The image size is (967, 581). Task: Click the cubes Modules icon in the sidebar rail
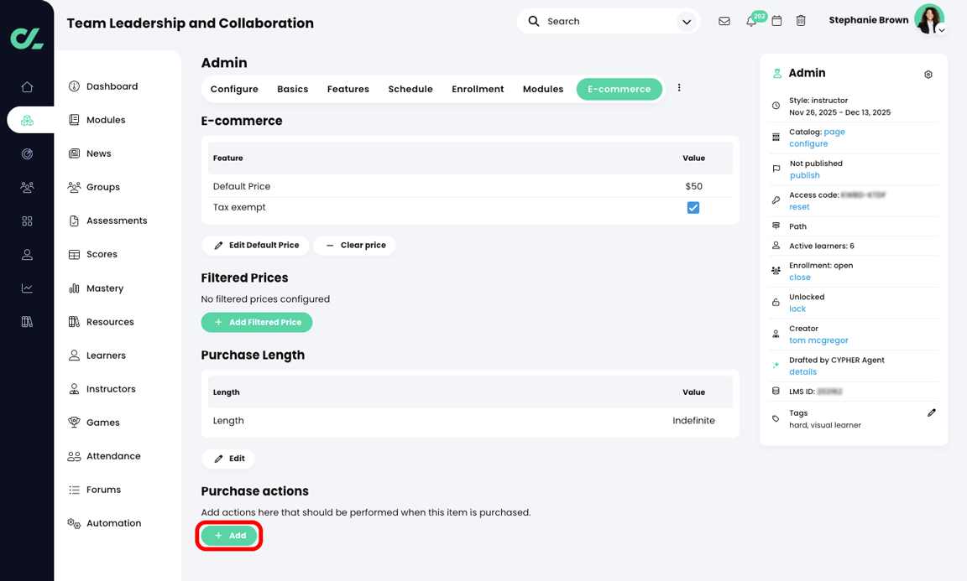point(27,119)
